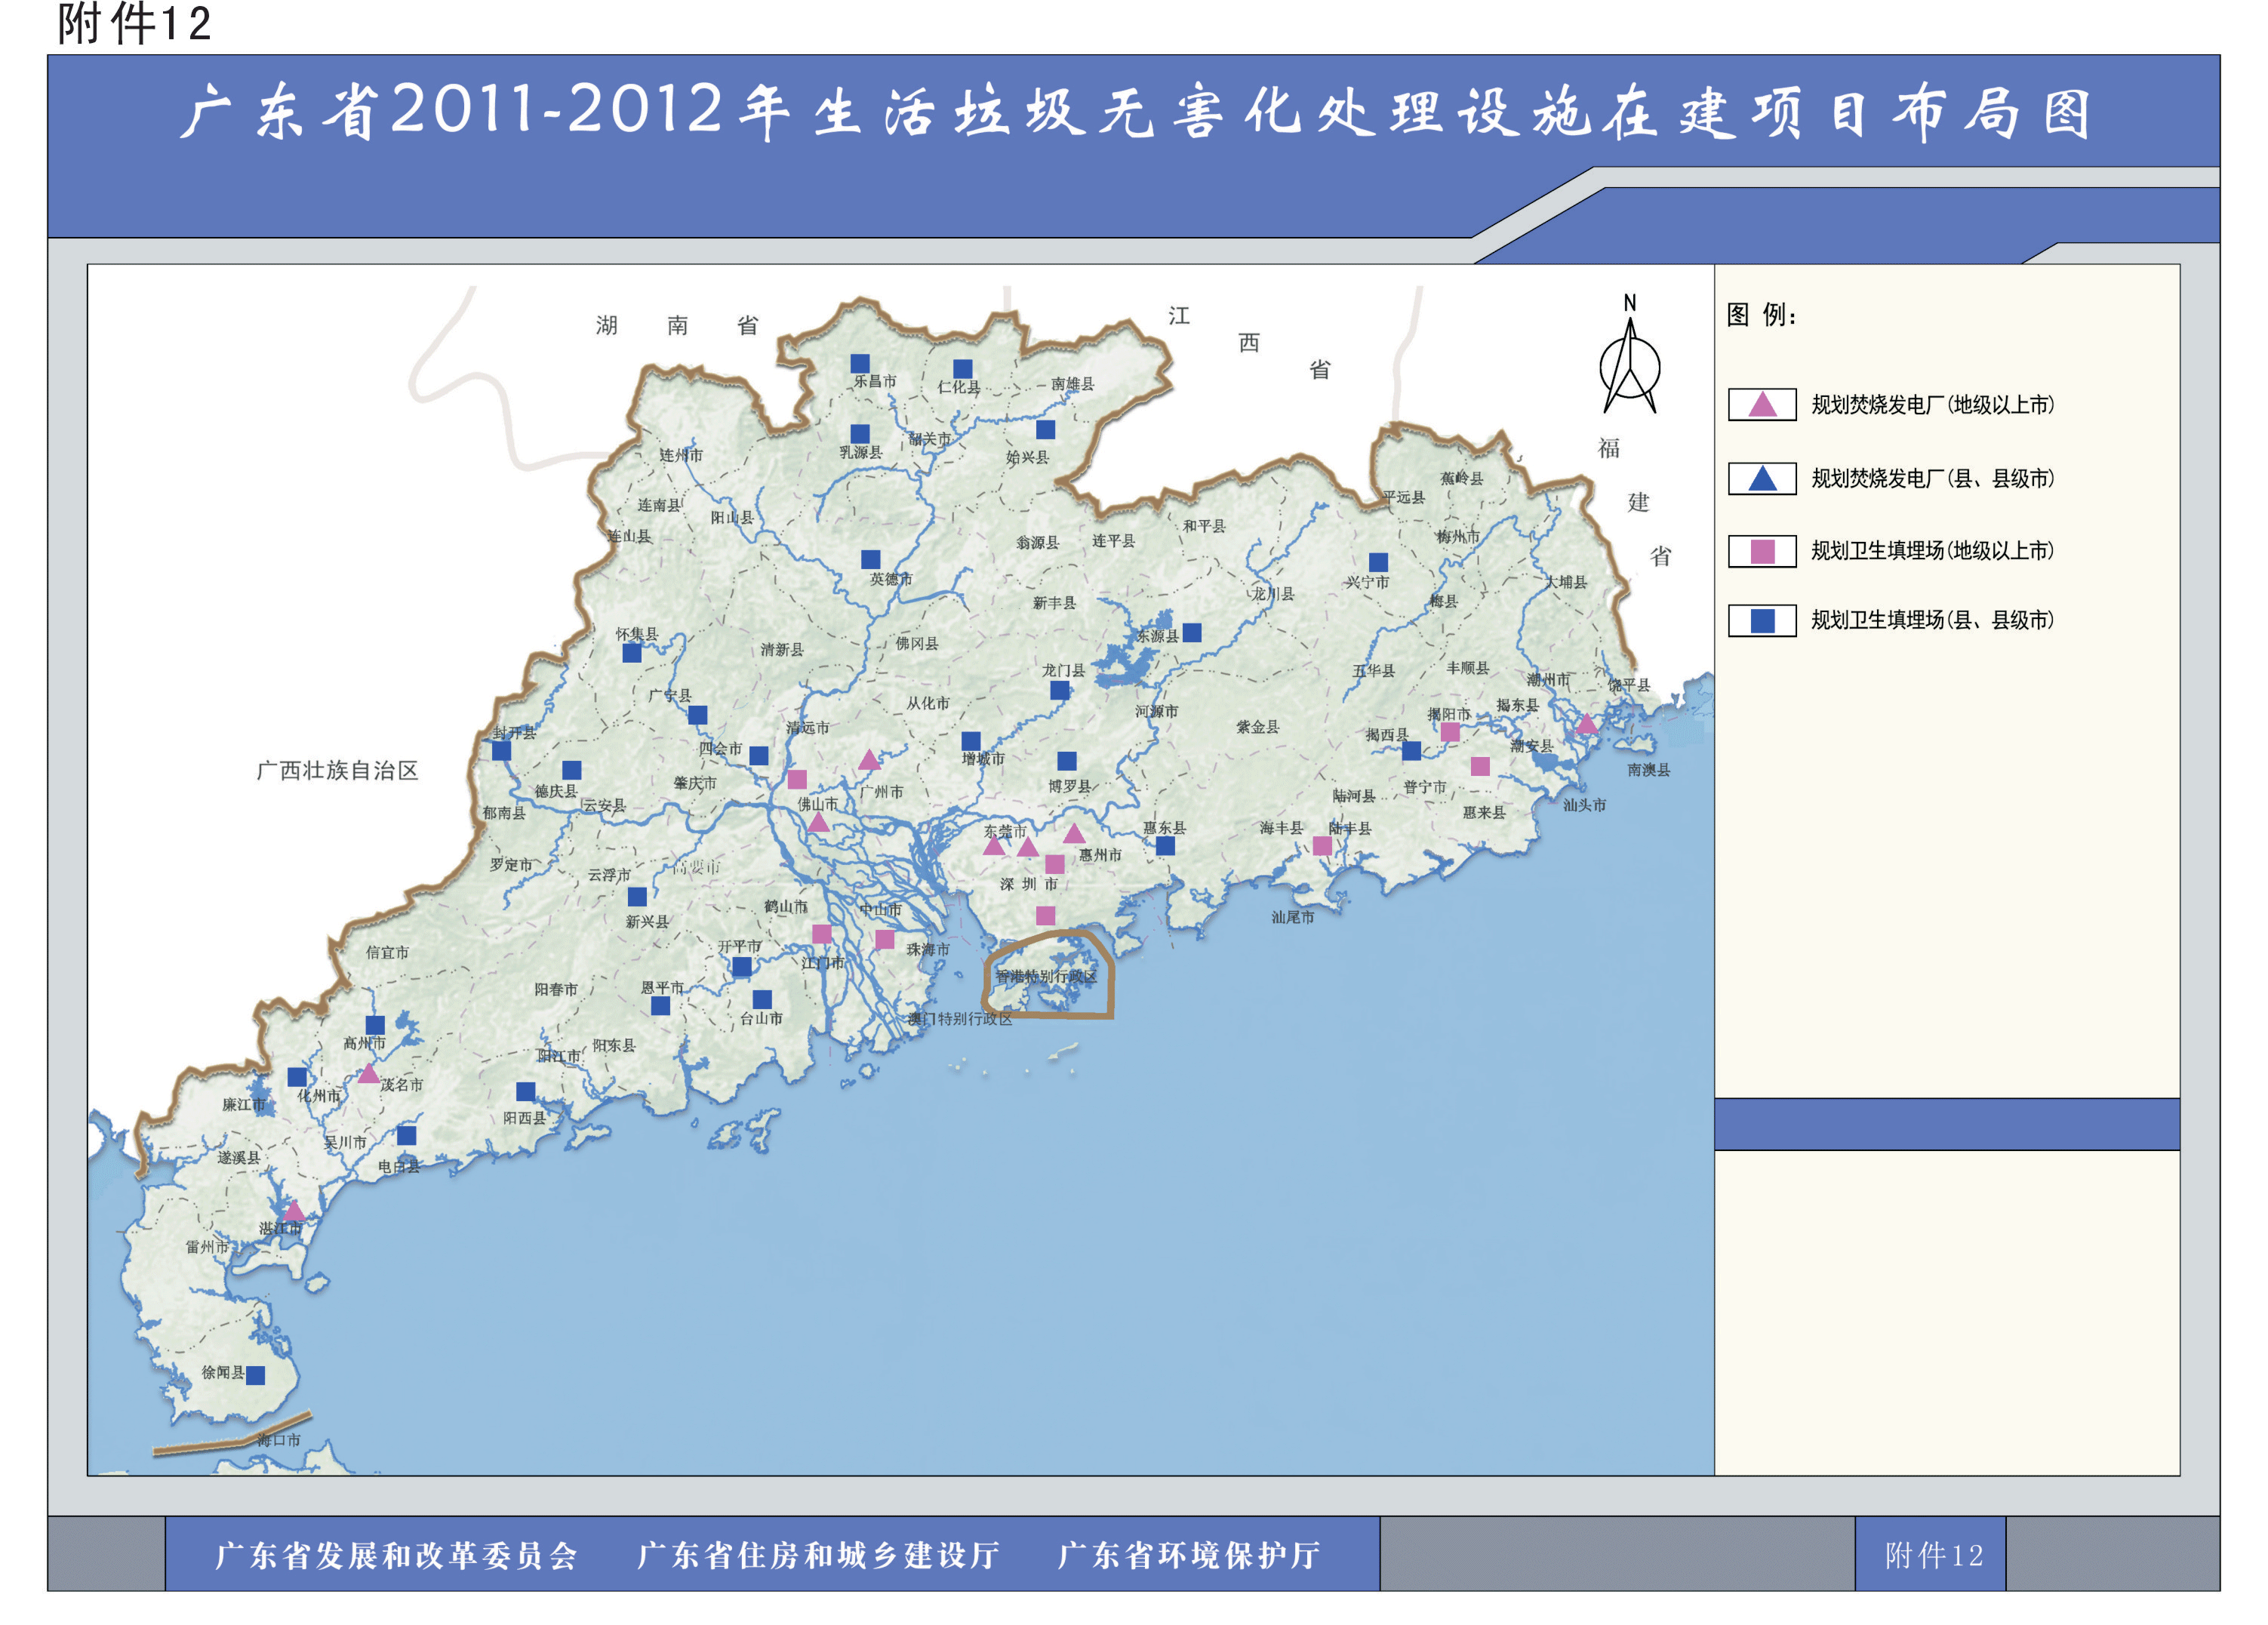
Task: Click the blue square marker at 徐闻县
Action: 256,1375
